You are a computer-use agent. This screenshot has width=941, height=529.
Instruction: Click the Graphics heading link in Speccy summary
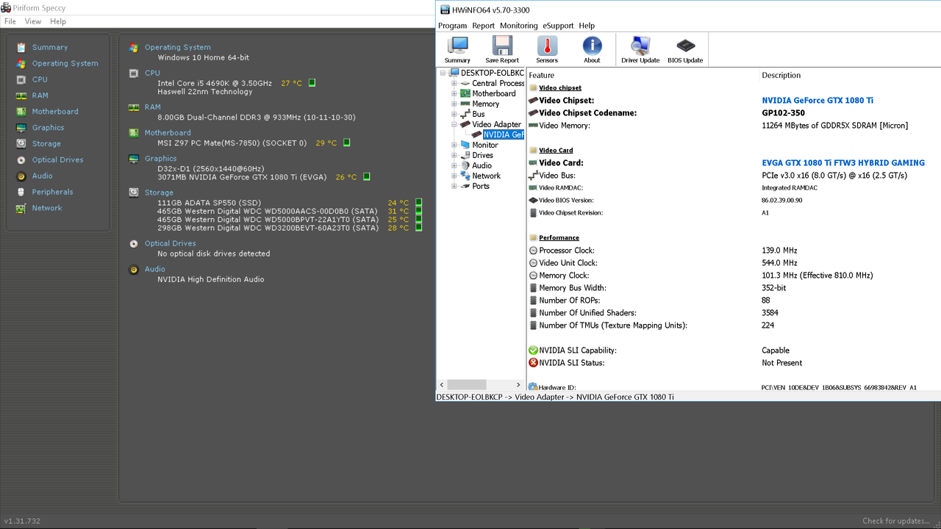pyautogui.click(x=161, y=159)
